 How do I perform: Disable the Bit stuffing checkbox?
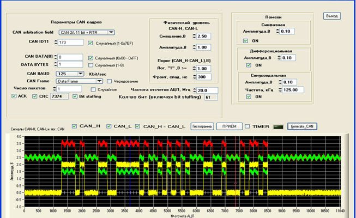click(75, 96)
